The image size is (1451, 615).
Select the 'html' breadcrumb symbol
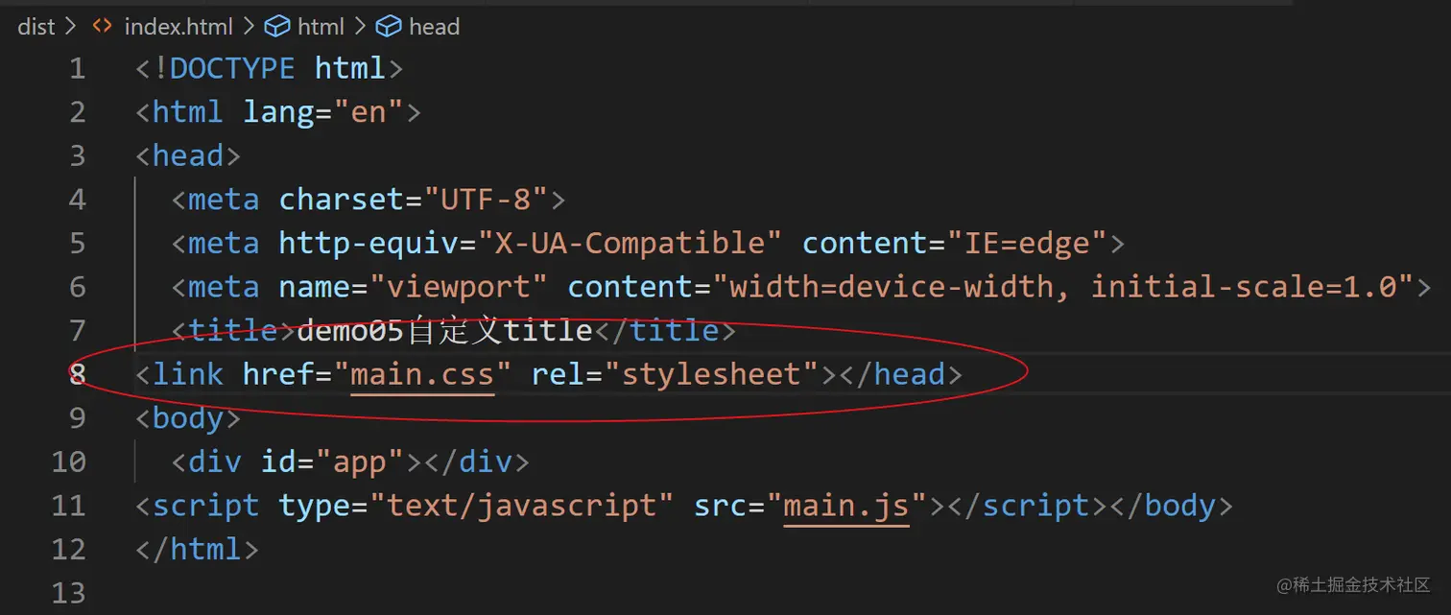click(321, 27)
